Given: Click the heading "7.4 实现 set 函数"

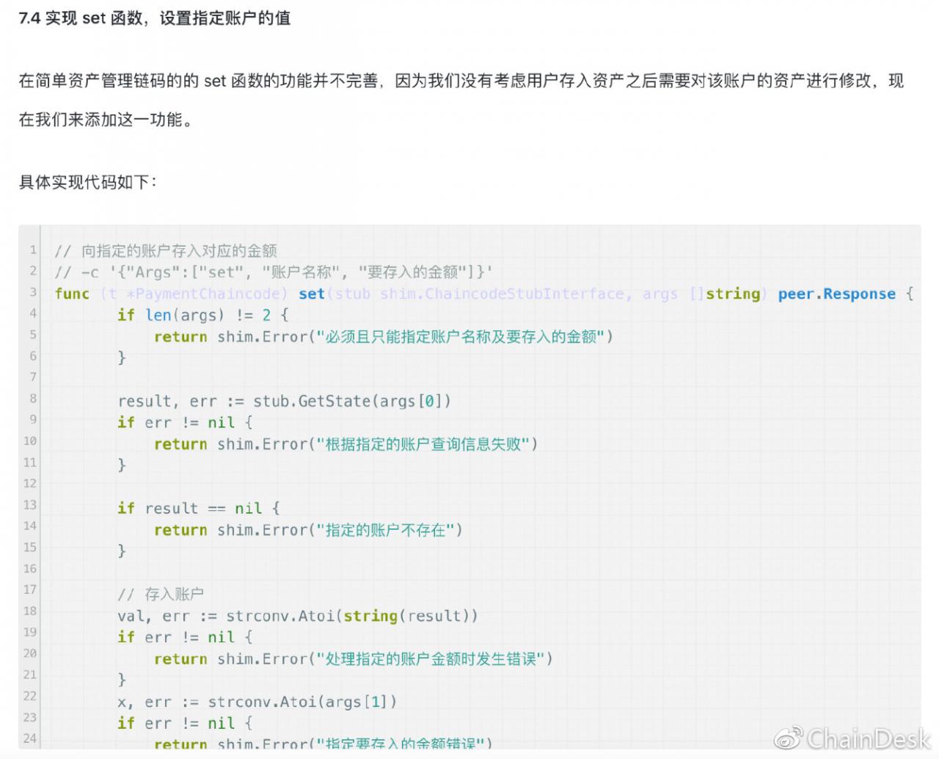Looking at the screenshot, I should point(154,18).
